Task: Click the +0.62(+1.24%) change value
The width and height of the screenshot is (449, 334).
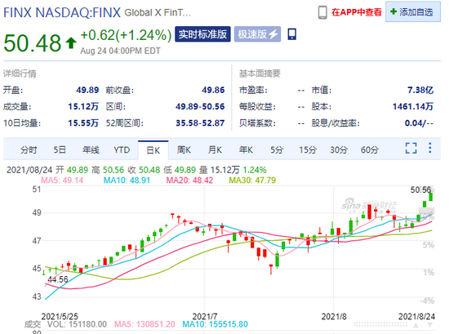Action: (x=127, y=35)
